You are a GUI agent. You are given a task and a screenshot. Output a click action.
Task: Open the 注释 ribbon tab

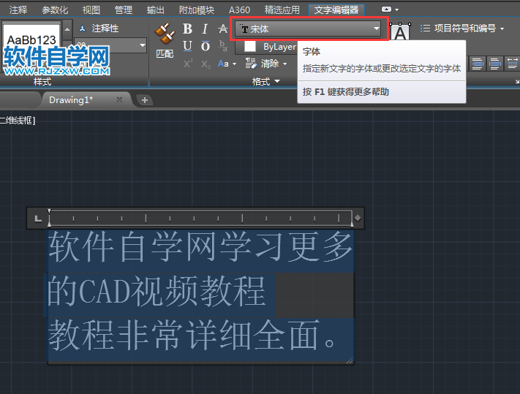pyautogui.click(x=18, y=10)
